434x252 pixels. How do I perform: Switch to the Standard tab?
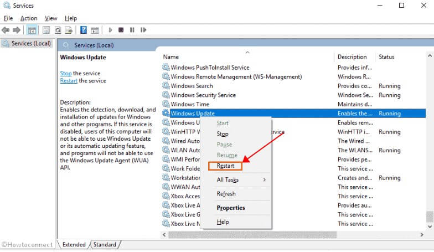coord(105,244)
